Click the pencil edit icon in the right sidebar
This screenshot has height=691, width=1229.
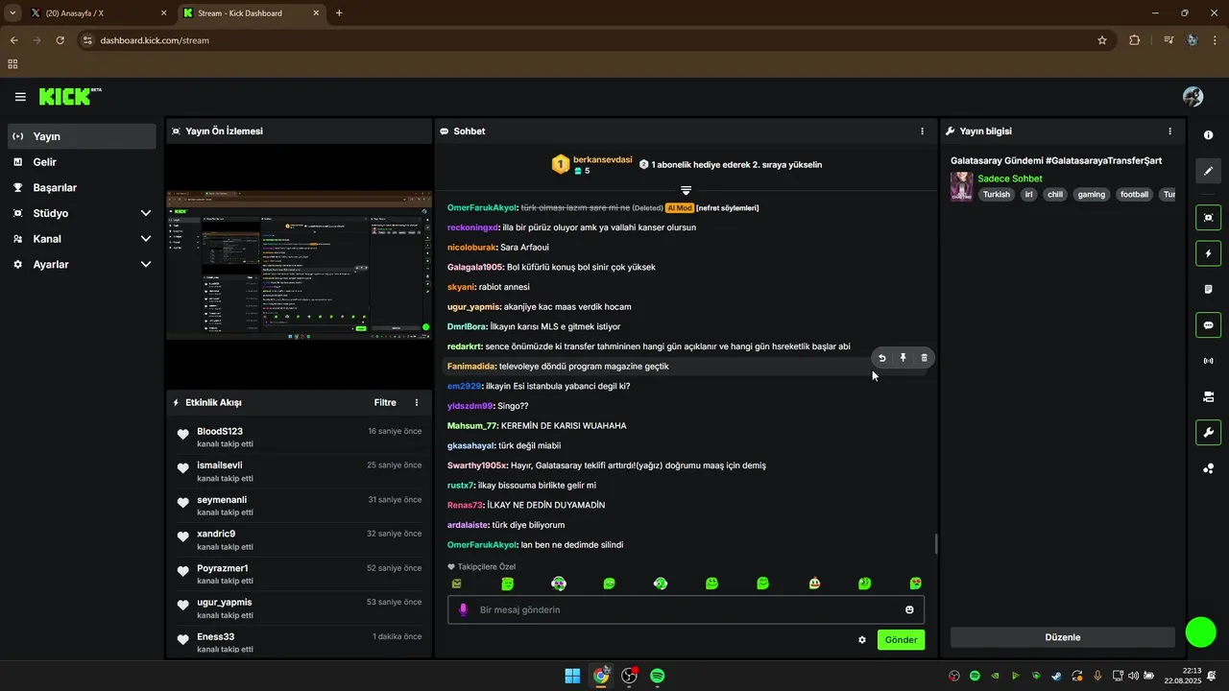(x=1208, y=171)
